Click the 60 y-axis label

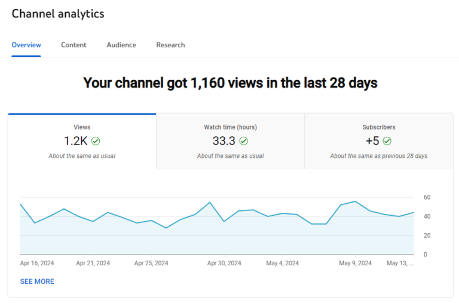[x=427, y=197]
